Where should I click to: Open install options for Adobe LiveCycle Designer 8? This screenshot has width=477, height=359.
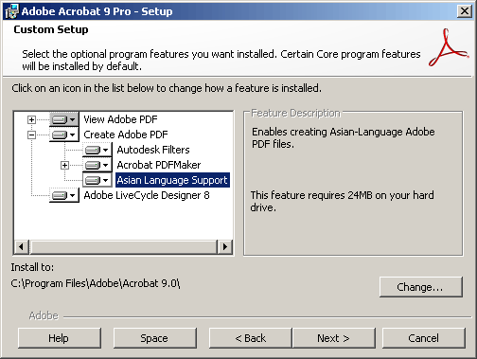coord(64,195)
